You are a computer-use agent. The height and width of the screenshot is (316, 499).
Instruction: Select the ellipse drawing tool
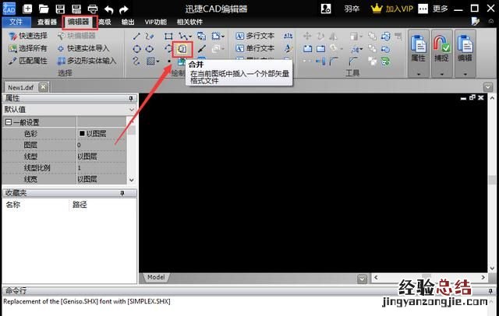tap(150, 49)
